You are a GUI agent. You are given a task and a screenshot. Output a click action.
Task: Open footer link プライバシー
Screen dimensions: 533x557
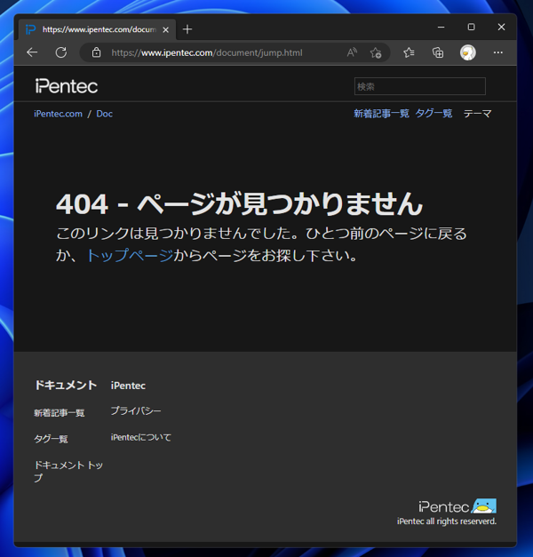[x=136, y=411]
